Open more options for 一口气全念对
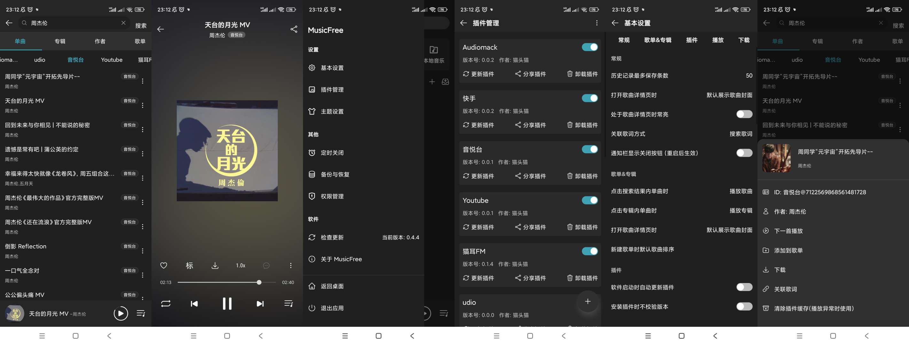 coord(143,275)
